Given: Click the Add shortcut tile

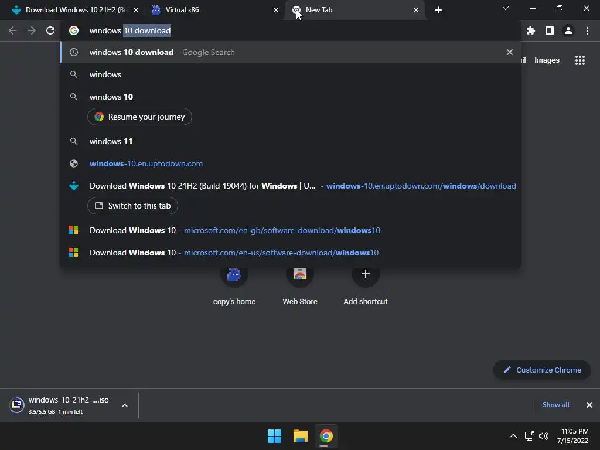Looking at the screenshot, I should 366,287.
